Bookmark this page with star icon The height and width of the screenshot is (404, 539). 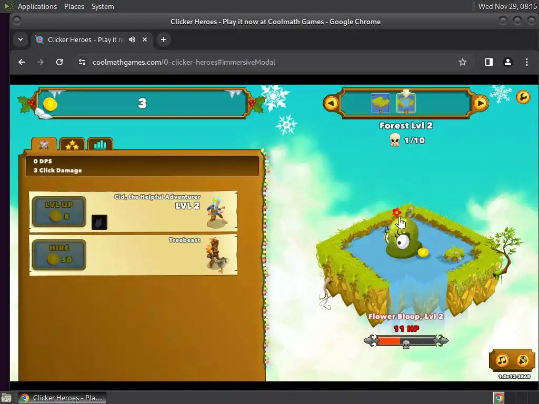(463, 62)
